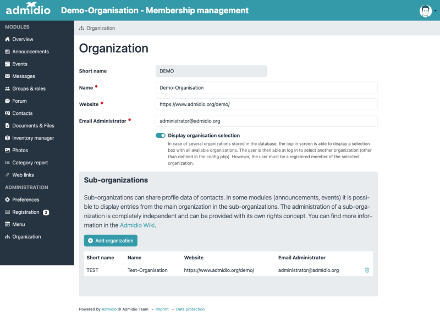Click the Preferences gear icon
The height and width of the screenshot is (322, 440).
click(7, 200)
